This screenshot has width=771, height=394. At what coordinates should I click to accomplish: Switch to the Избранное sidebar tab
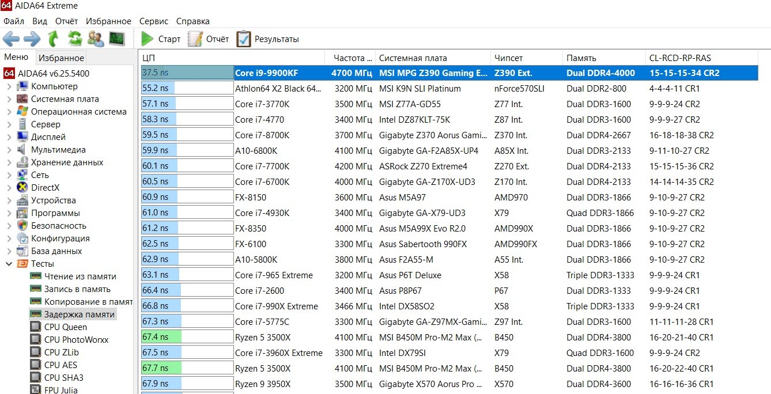[62, 58]
